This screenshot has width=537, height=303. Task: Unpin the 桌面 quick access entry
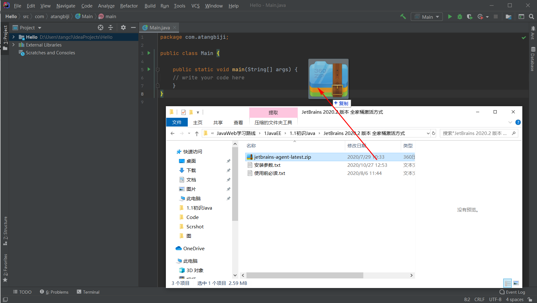228,161
